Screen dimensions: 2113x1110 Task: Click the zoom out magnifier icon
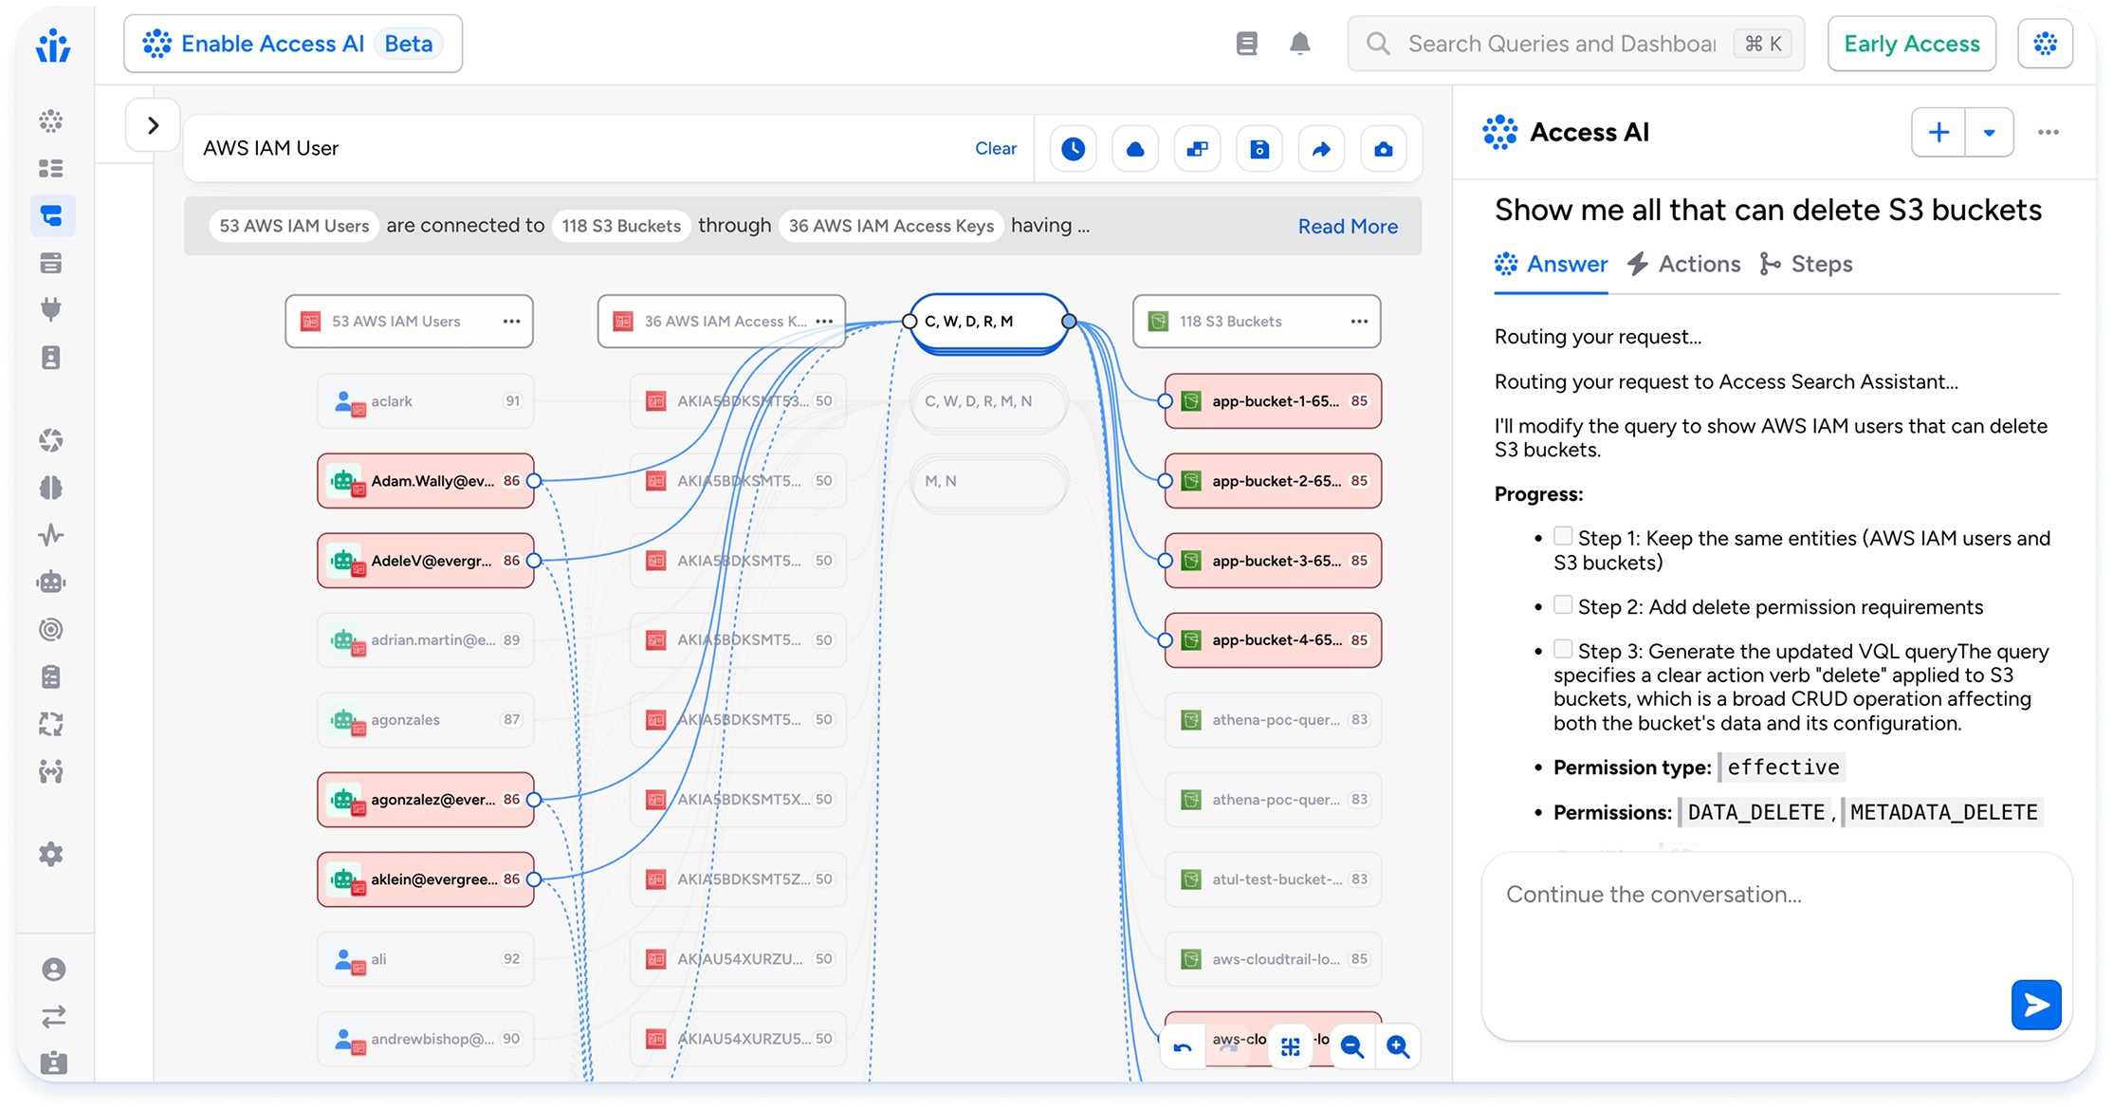(x=1352, y=1046)
